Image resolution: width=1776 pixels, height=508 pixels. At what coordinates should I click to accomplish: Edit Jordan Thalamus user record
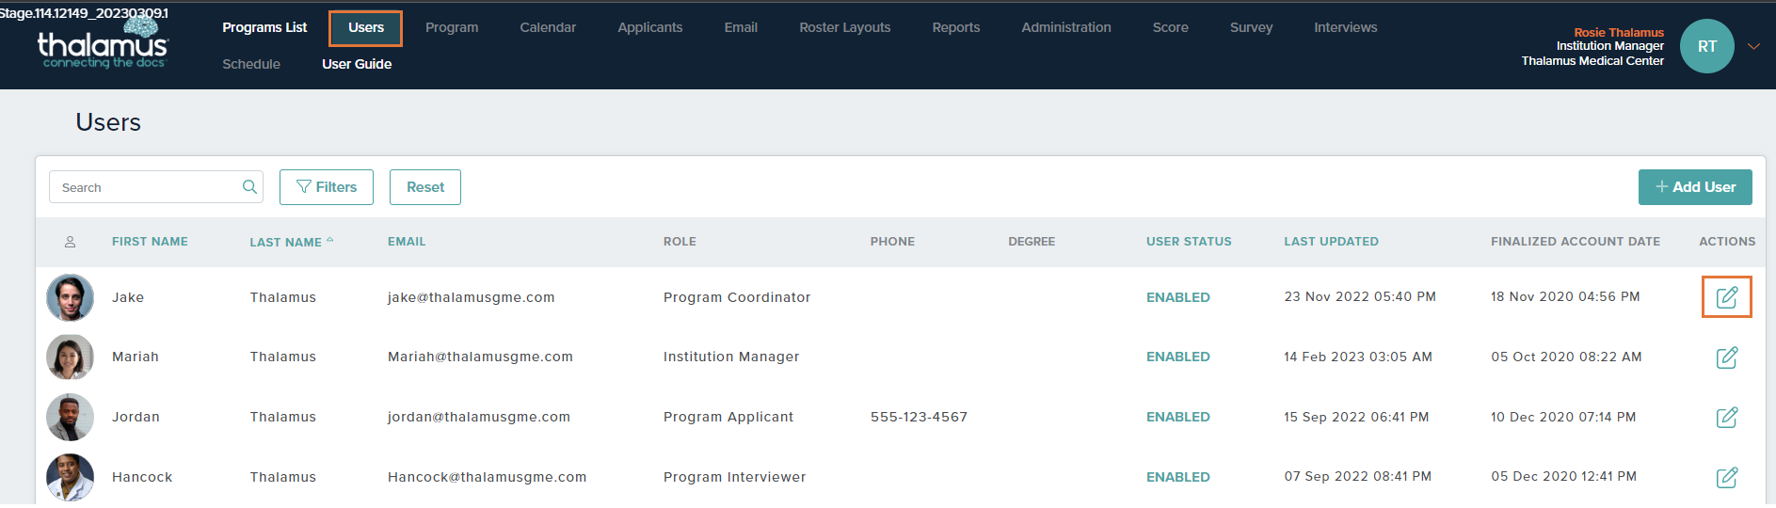point(1726,417)
